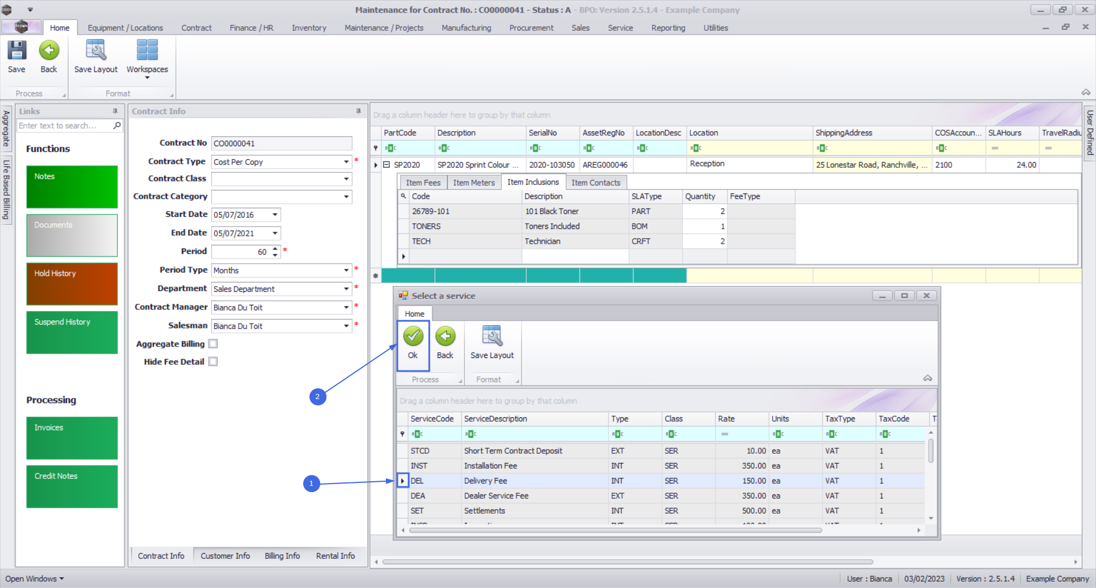Viewport: 1096px width, 588px height.
Task: Enable the Aggregate Billing checkbox
Action: [213, 344]
